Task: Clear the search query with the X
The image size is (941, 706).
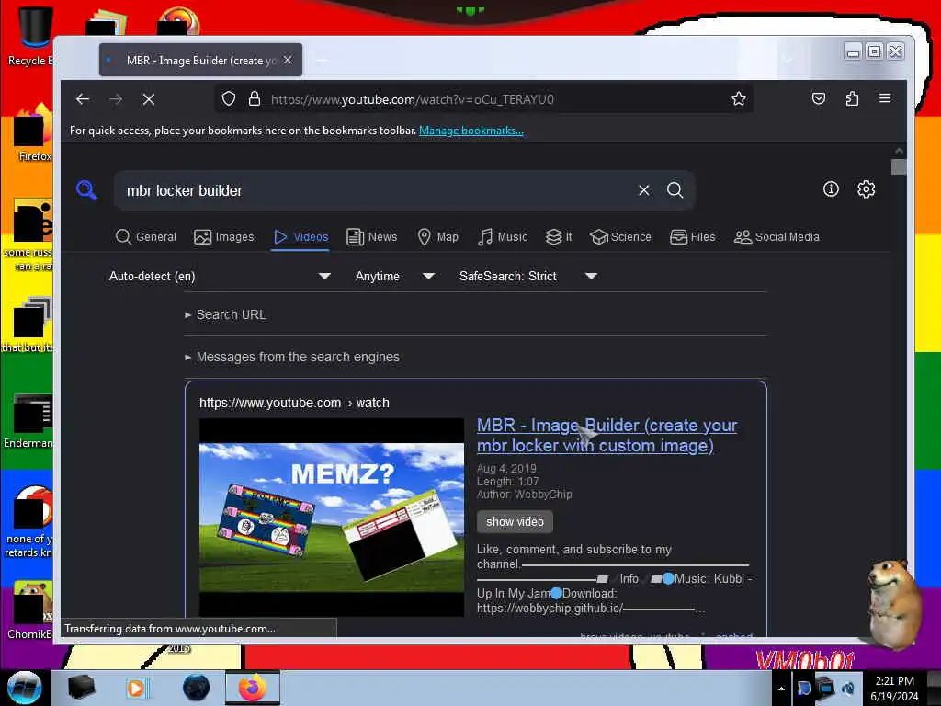Action: coord(644,190)
